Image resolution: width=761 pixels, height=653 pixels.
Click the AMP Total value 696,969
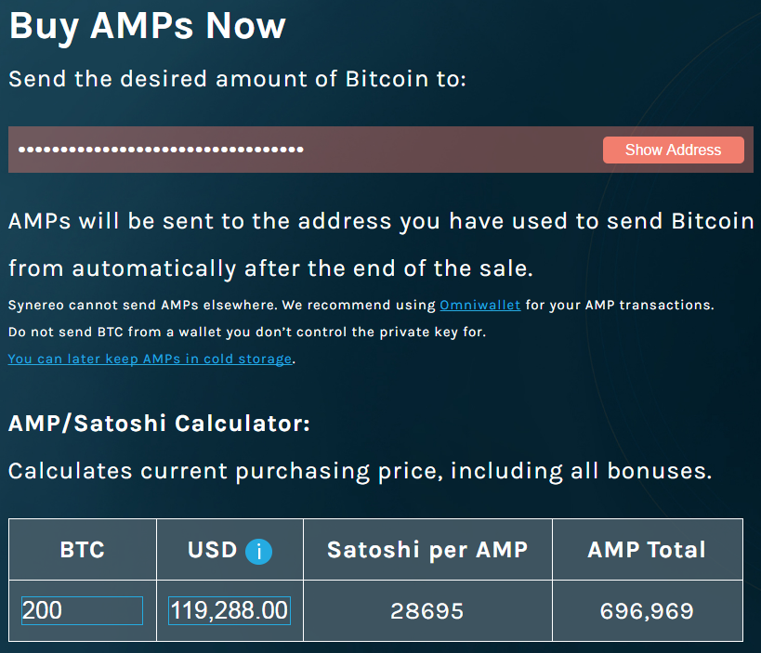coord(647,611)
